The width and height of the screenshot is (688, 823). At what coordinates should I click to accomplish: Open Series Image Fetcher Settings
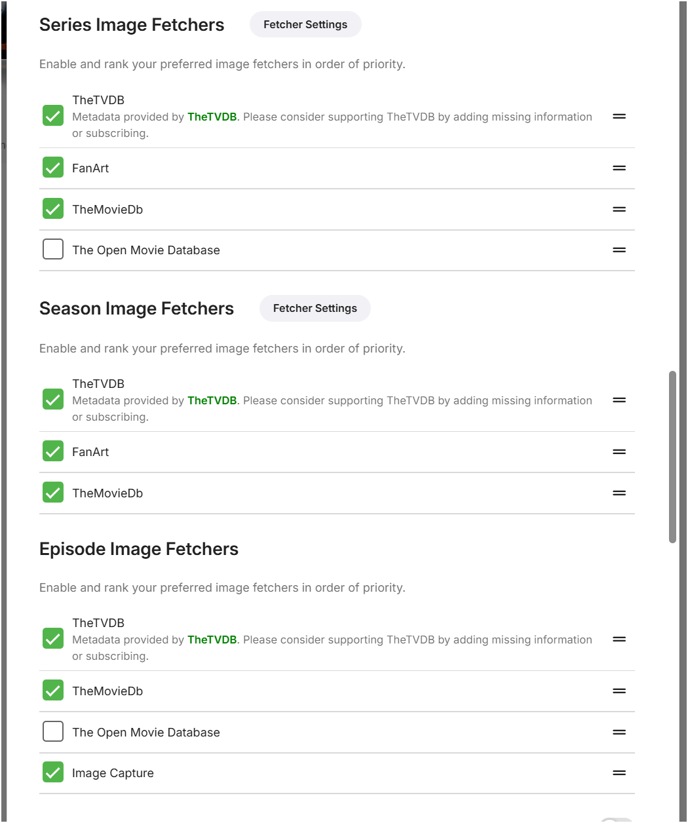305,25
